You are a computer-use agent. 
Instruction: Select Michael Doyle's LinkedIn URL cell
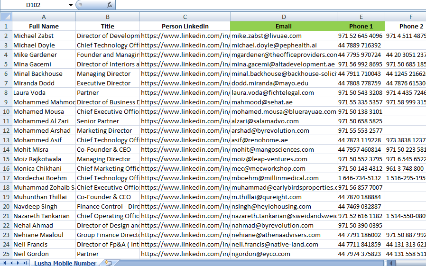click(x=185, y=46)
